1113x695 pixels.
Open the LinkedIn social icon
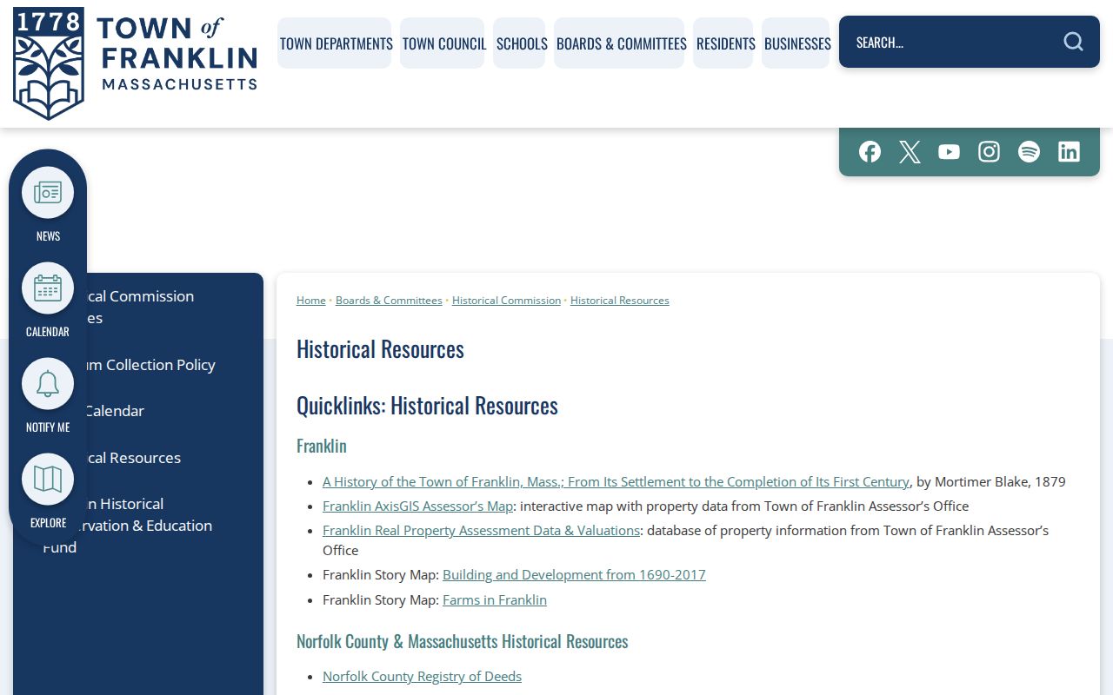(x=1070, y=152)
